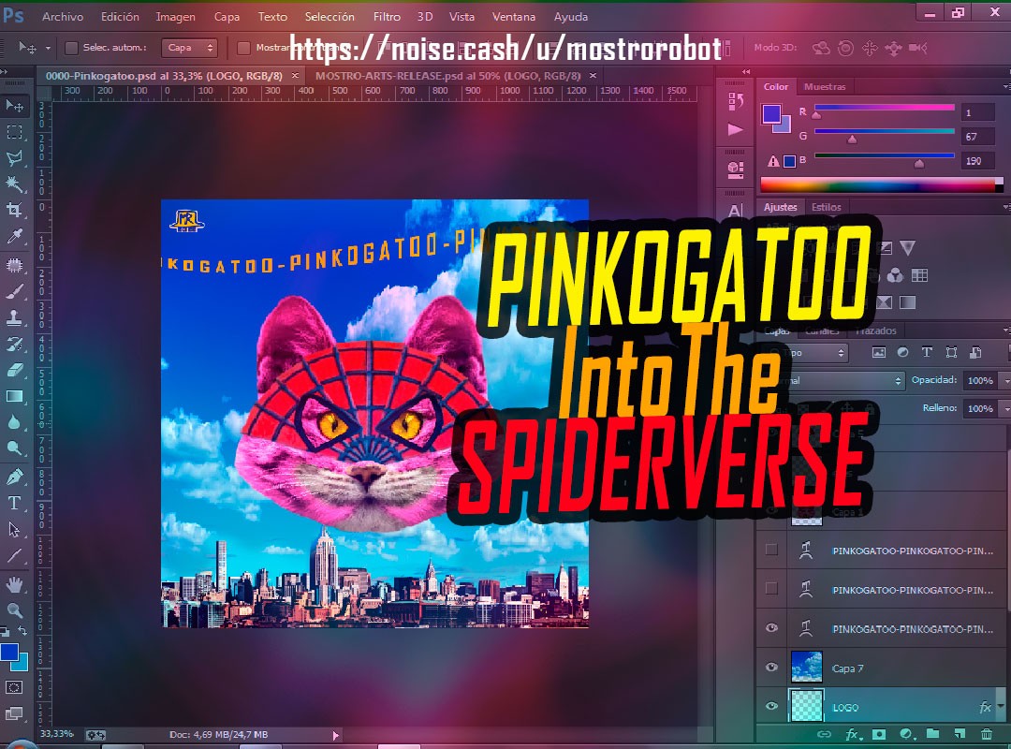Add a Channel Mixer adjustment
The height and width of the screenshot is (749, 1011).
(896, 275)
